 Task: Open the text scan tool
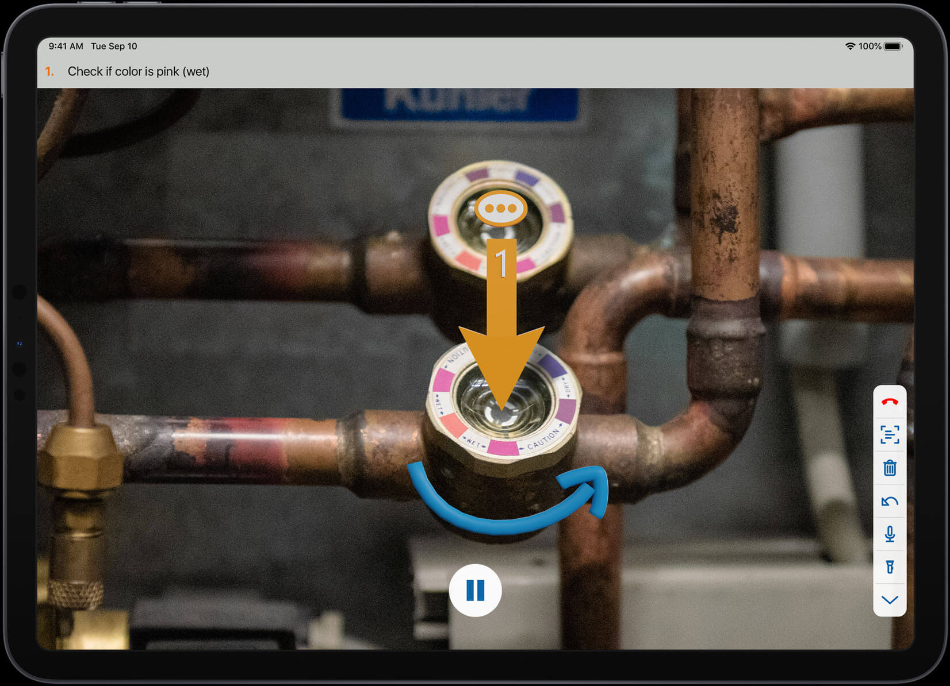pyautogui.click(x=889, y=434)
